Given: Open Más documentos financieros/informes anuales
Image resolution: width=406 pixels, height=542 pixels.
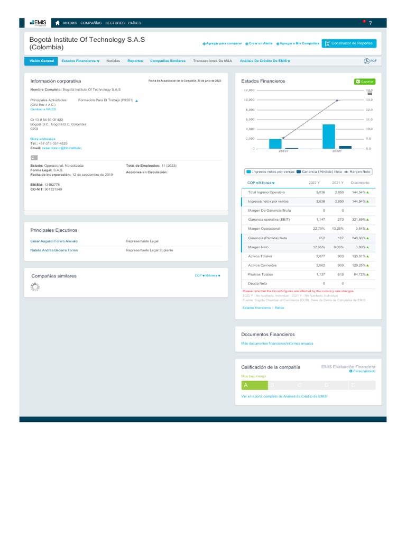Looking at the screenshot, I should (277, 344).
